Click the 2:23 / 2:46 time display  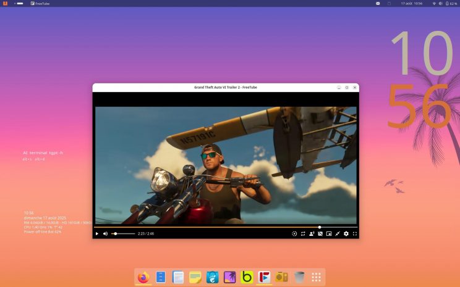coord(146,234)
